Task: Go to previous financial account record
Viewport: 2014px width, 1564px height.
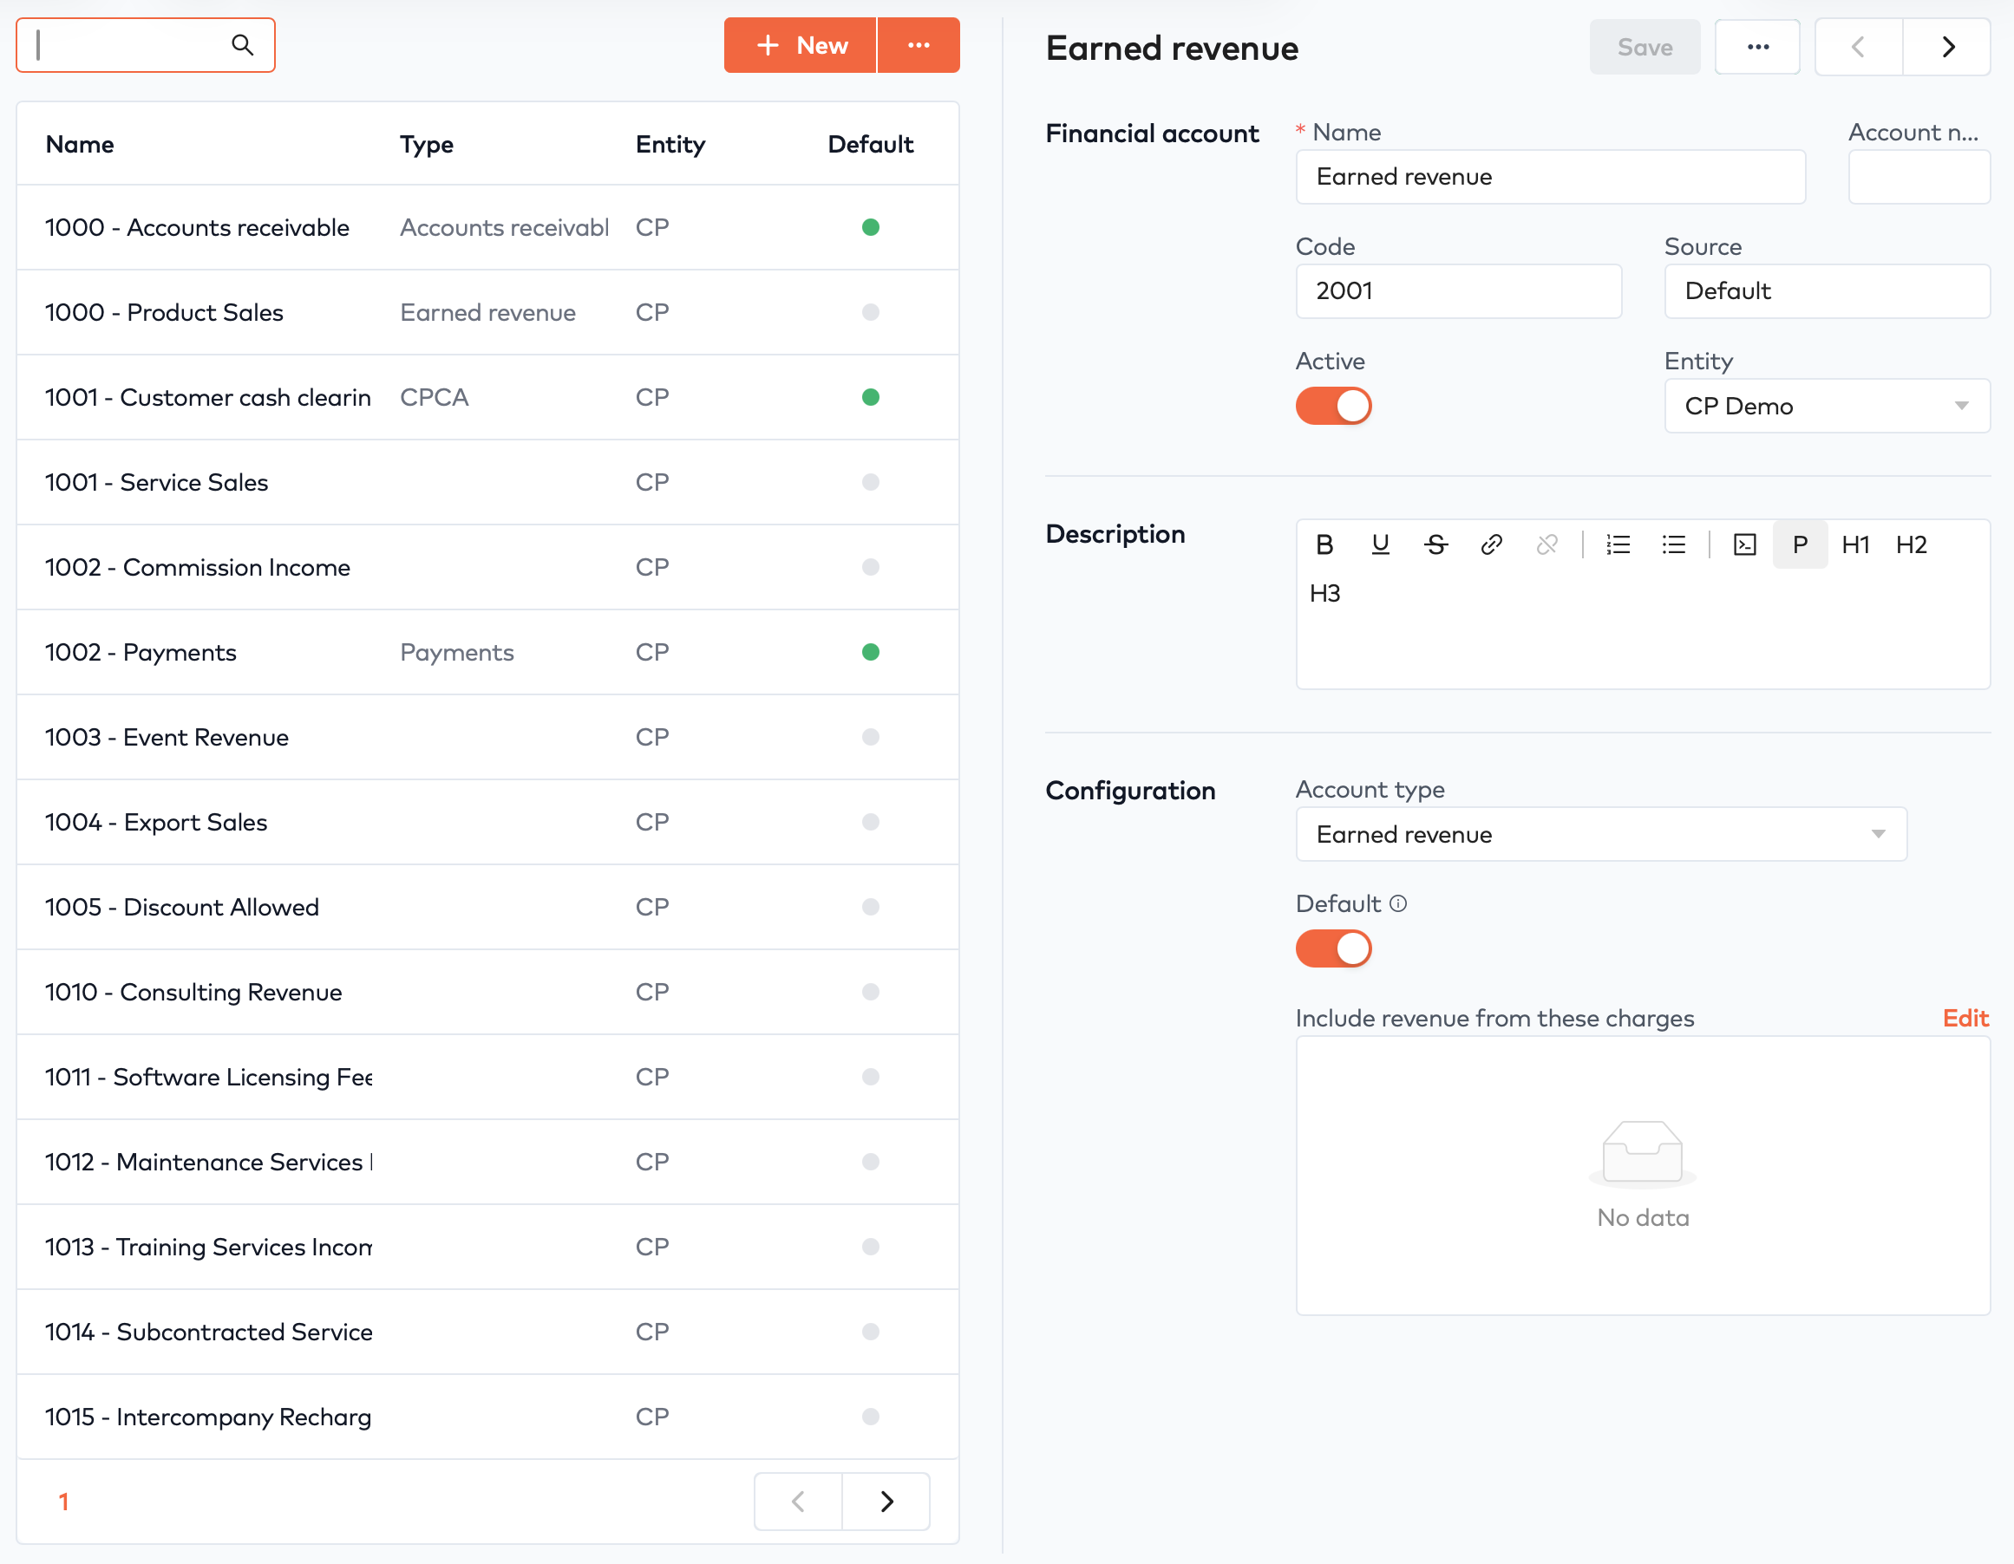Action: (1858, 47)
